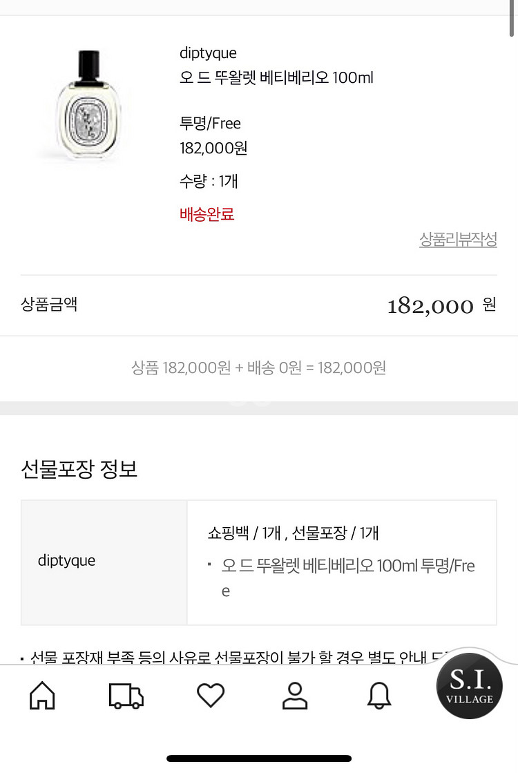Open the profile person icon
518x773 pixels.
click(295, 695)
